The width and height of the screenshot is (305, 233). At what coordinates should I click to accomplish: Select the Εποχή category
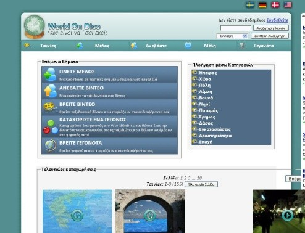click(x=206, y=142)
